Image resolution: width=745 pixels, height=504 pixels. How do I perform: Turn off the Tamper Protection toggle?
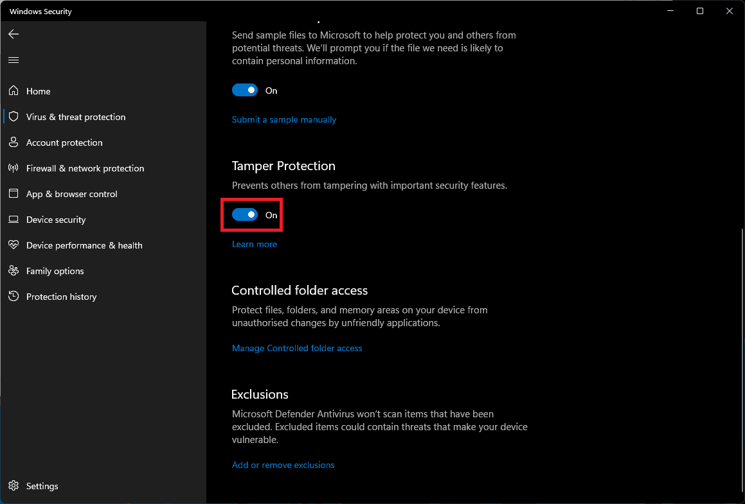(x=245, y=215)
